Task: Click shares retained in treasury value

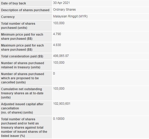Action: [x=59, y=63]
